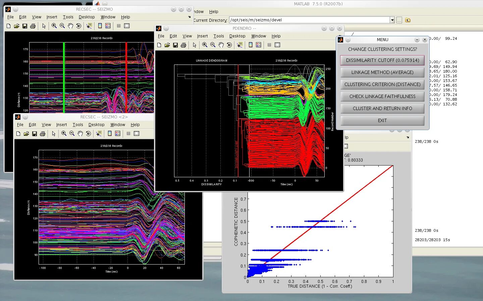Select Zoom In tool in PDENDRO window

tap(205, 45)
